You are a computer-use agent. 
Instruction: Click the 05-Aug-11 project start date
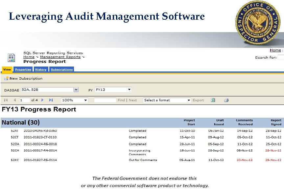tap(187, 160)
